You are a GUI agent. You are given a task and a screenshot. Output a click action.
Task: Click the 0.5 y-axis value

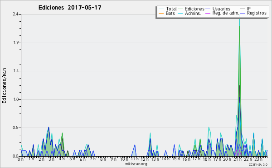(15, 128)
